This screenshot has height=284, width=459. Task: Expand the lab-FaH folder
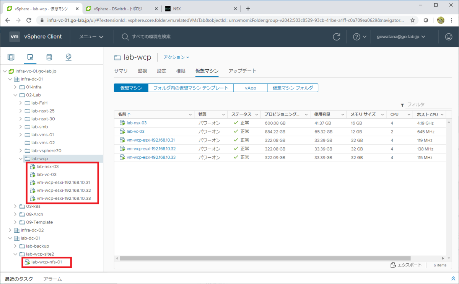21,103
